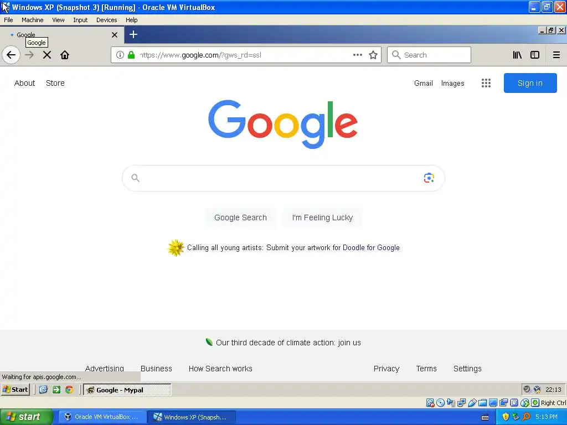Select the Google - Mypal taskbar button
The width and height of the screenshot is (567, 425).
pos(127,390)
